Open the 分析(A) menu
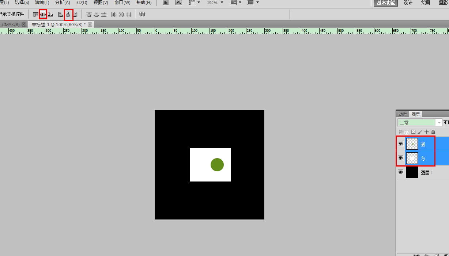Viewport: 449px width, 256px height. pos(63,3)
